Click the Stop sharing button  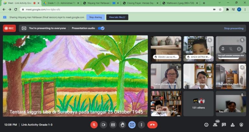coord(95,17)
